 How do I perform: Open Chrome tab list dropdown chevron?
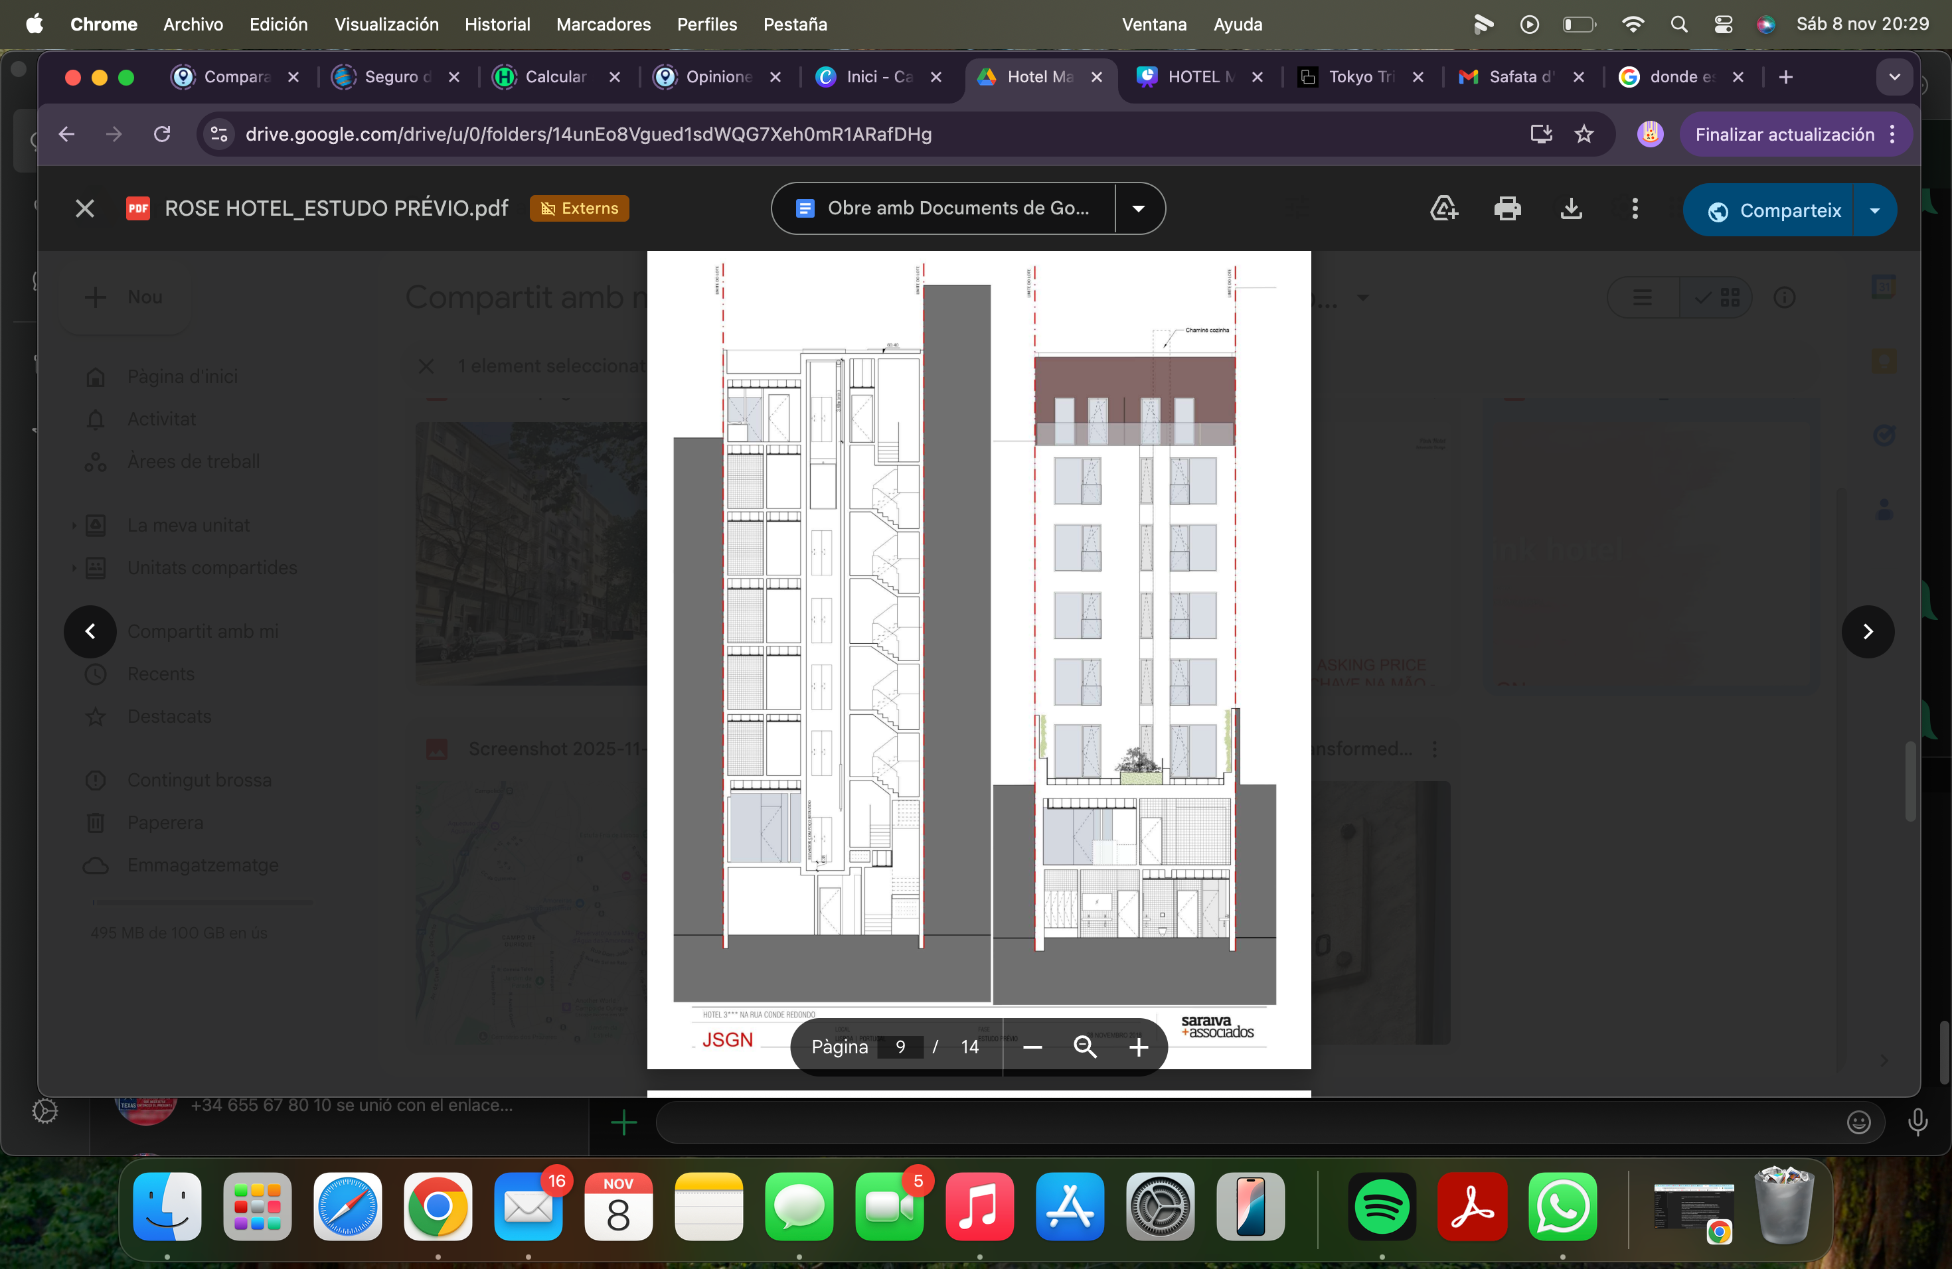(1895, 76)
